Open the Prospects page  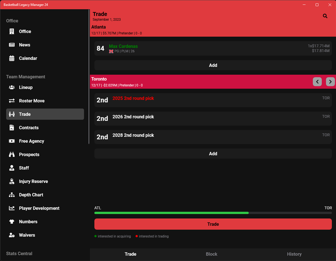click(29, 155)
